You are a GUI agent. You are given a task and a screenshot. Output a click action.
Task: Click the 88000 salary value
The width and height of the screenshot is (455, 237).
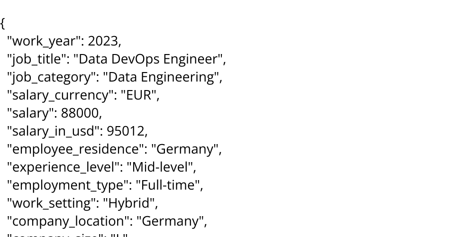[x=80, y=113]
